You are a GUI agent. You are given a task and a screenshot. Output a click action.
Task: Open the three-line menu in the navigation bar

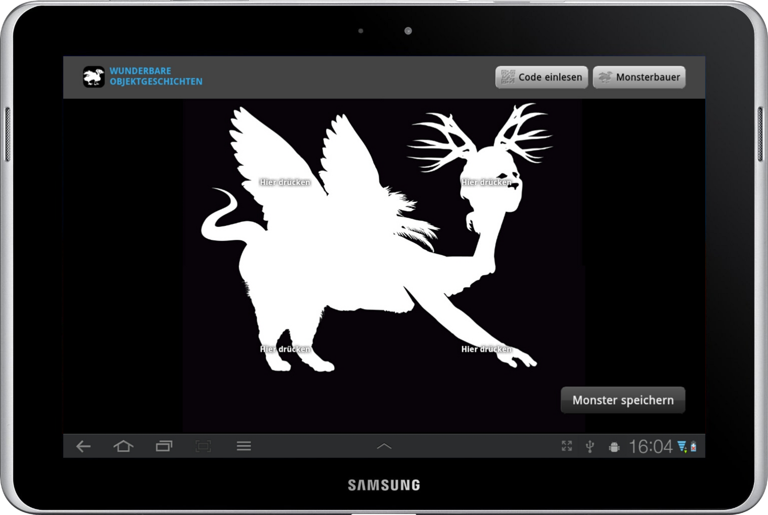[244, 446]
